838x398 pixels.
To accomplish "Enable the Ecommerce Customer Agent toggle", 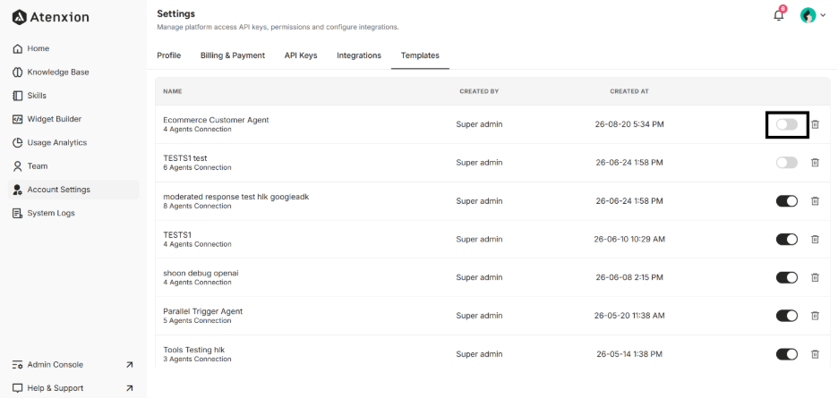I will tap(787, 124).
